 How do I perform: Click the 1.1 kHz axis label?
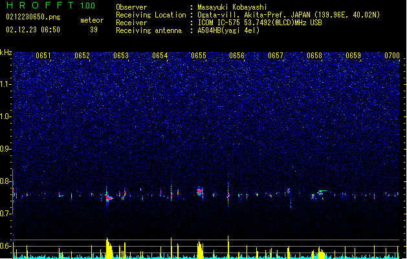pos(6,84)
